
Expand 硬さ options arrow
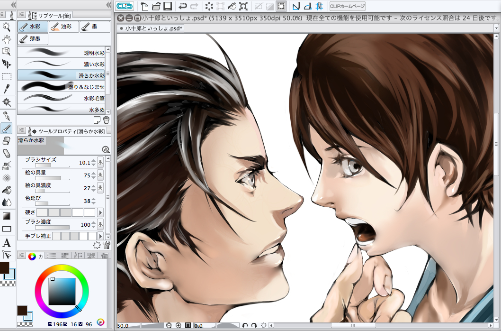pyautogui.click(x=100, y=212)
